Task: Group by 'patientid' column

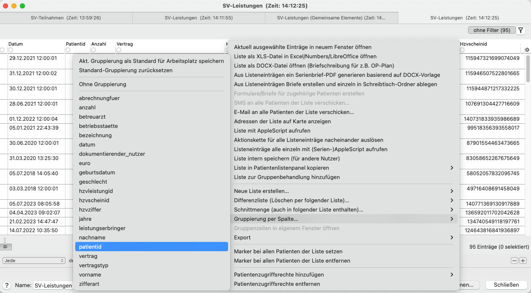Action: pyautogui.click(x=152, y=247)
